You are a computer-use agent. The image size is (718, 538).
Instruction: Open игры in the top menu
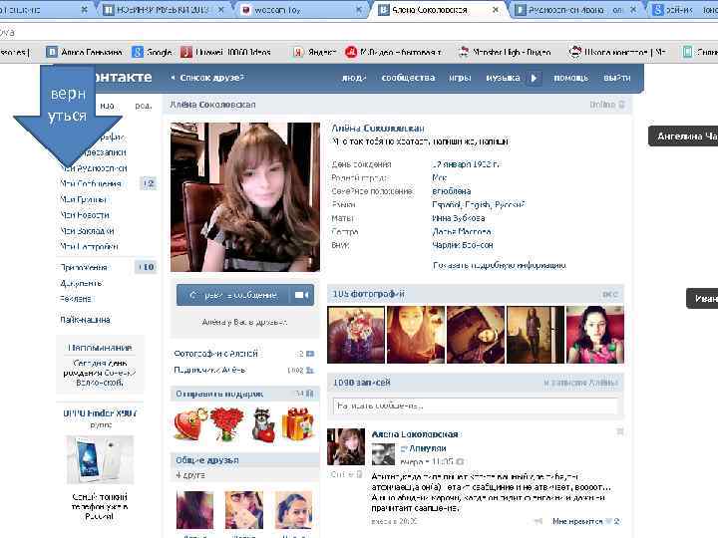(460, 78)
